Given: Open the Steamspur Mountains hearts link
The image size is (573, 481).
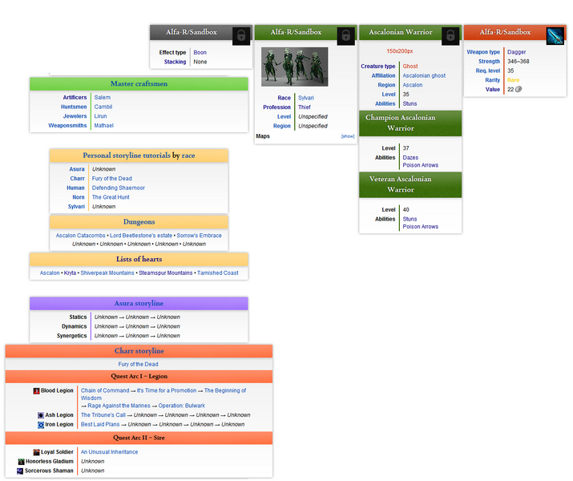Looking at the screenshot, I should 166,273.
